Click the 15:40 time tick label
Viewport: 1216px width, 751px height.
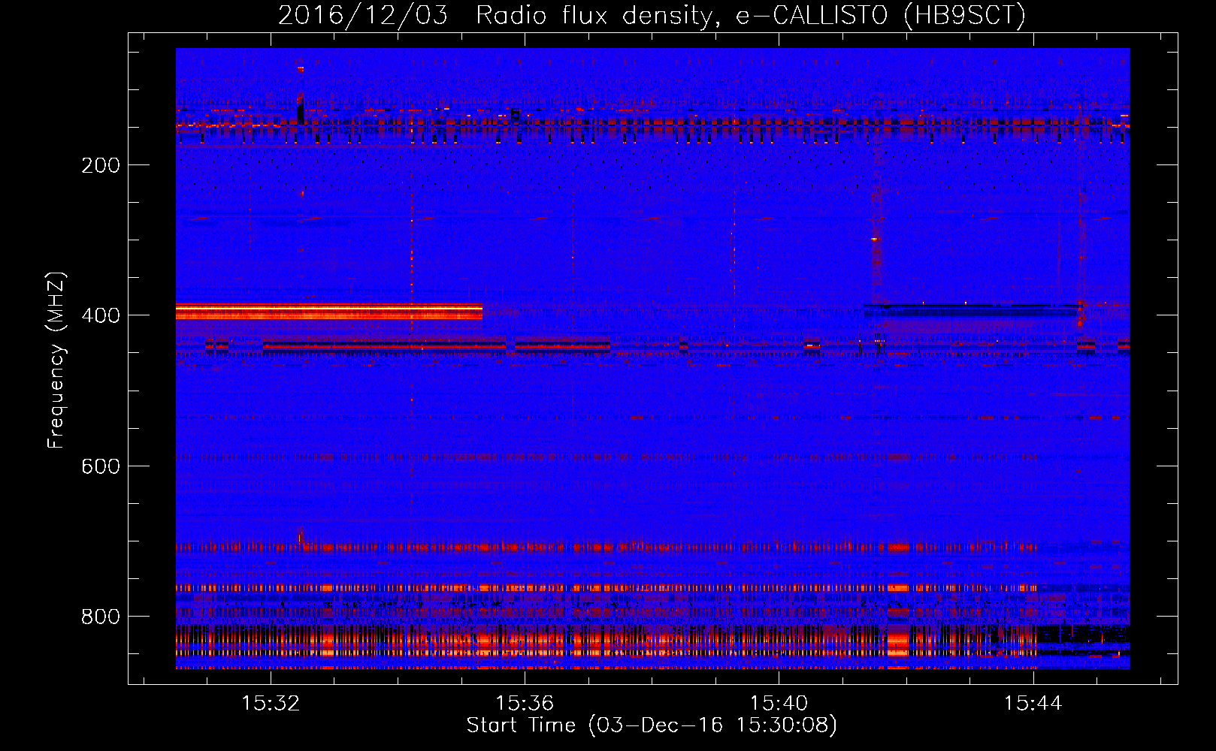click(x=779, y=703)
